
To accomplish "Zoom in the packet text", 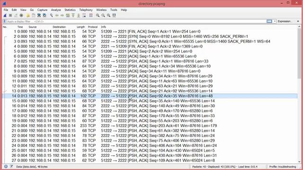I will (x=98, y=16).
